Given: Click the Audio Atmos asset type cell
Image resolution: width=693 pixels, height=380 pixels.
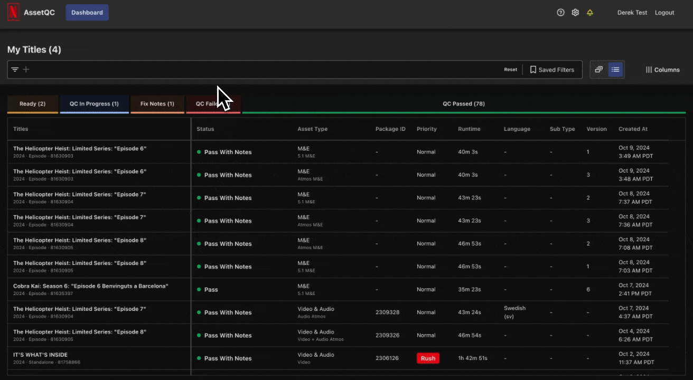Looking at the screenshot, I should pyautogui.click(x=316, y=312).
